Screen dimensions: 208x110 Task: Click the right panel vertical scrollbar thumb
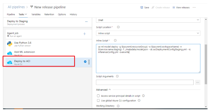coord(206,64)
